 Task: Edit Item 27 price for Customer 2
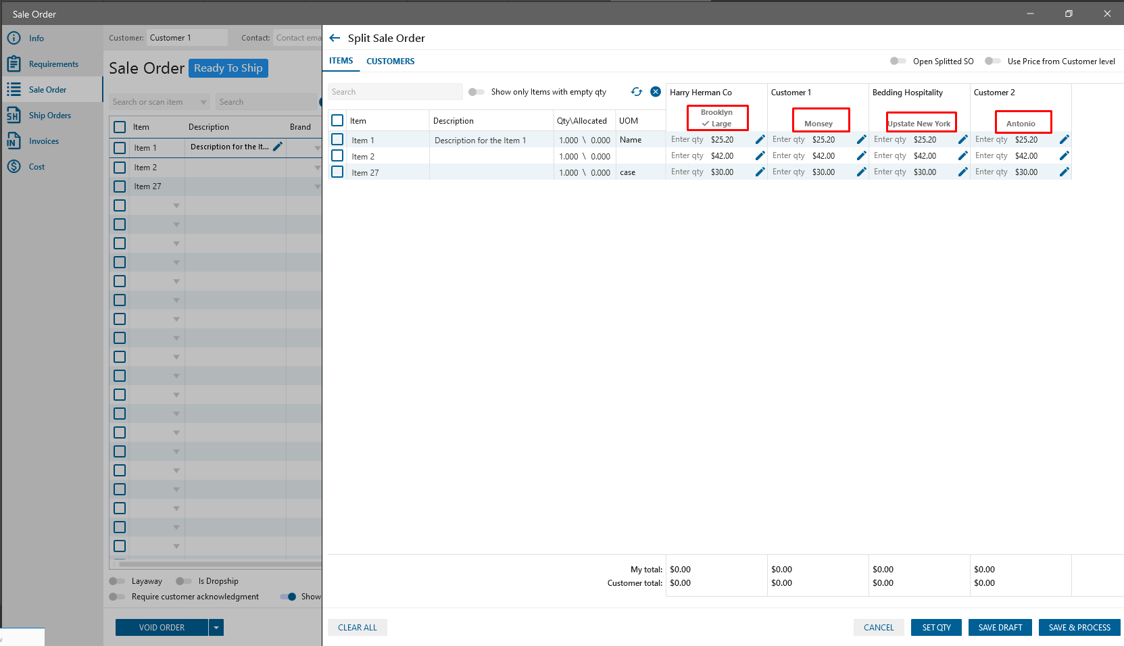(1064, 172)
